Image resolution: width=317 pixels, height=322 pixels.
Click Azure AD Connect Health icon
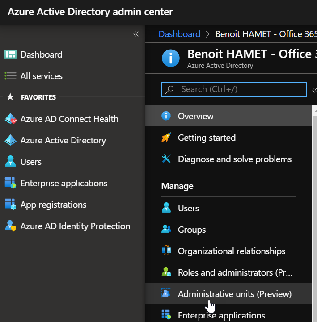(x=10, y=119)
